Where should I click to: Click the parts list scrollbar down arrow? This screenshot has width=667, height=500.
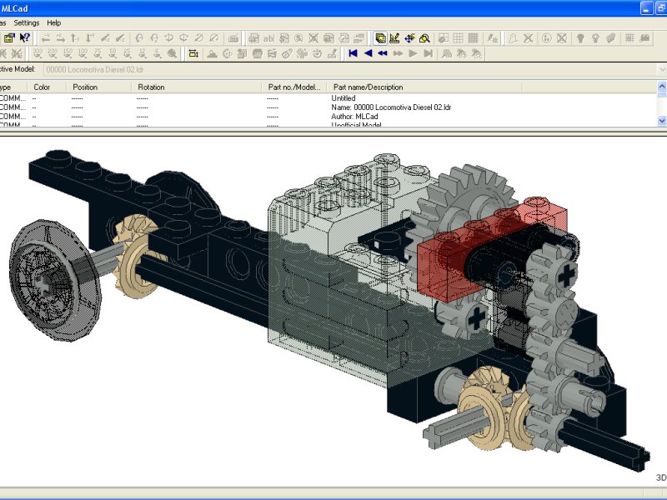(x=662, y=121)
